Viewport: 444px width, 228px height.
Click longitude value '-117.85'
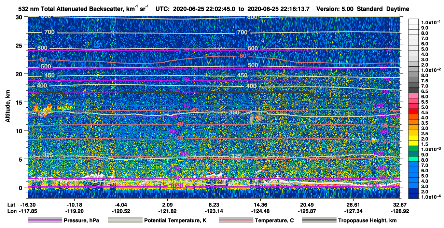pyautogui.click(x=28, y=211)
